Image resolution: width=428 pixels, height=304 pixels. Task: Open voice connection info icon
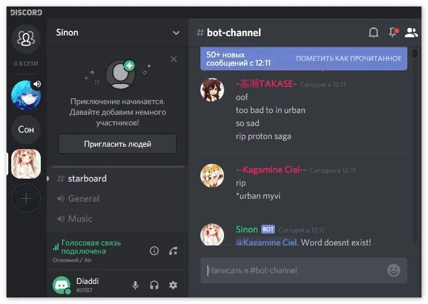point(154,251)
